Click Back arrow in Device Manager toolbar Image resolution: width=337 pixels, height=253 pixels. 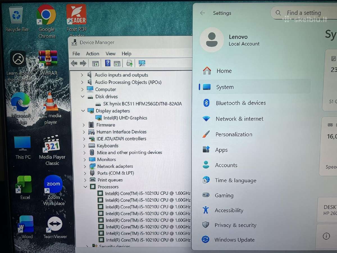(74, 63)
